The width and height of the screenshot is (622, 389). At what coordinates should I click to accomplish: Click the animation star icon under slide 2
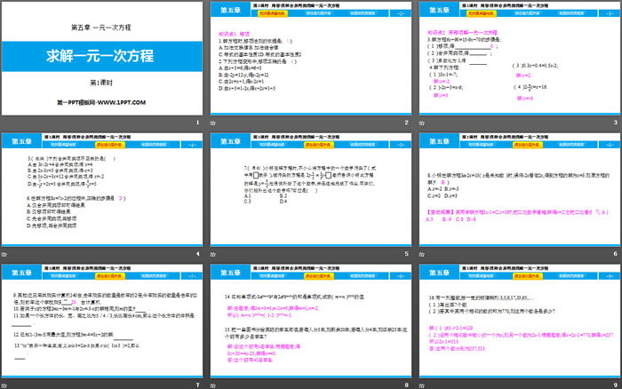[213, 123]
